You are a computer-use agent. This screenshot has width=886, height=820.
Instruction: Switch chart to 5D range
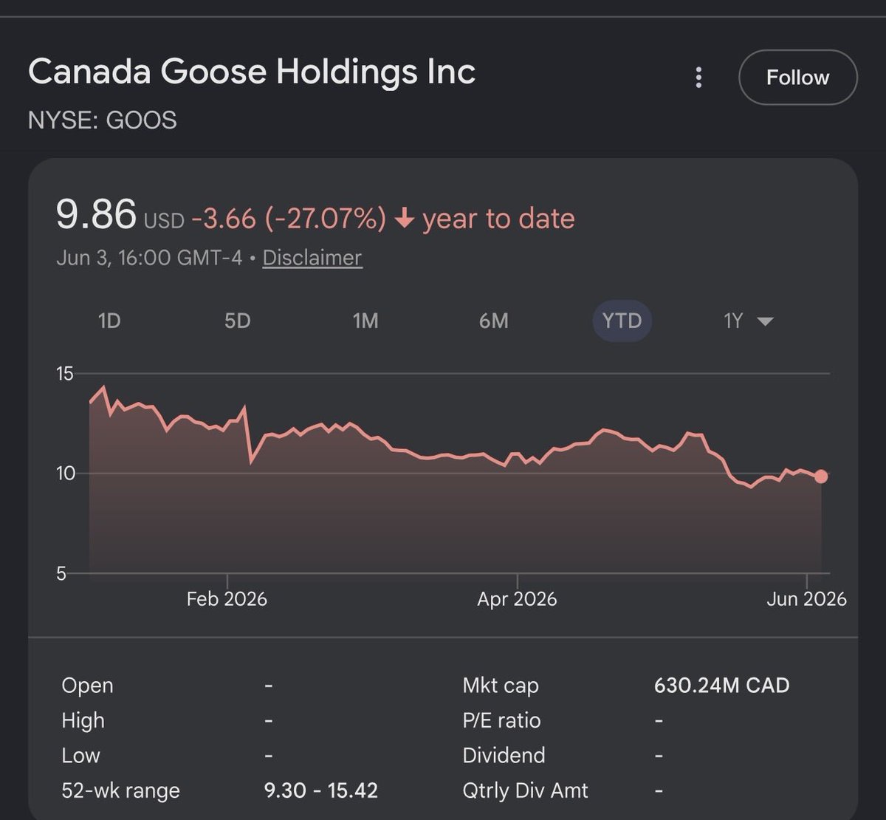[237, 321]
